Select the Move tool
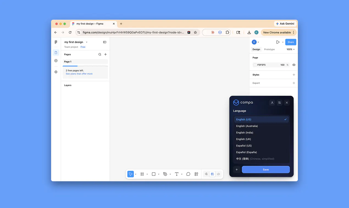Image resolution: width=349 pixels, height=208 pixels. pyautogui.click(x=131, y=174)
